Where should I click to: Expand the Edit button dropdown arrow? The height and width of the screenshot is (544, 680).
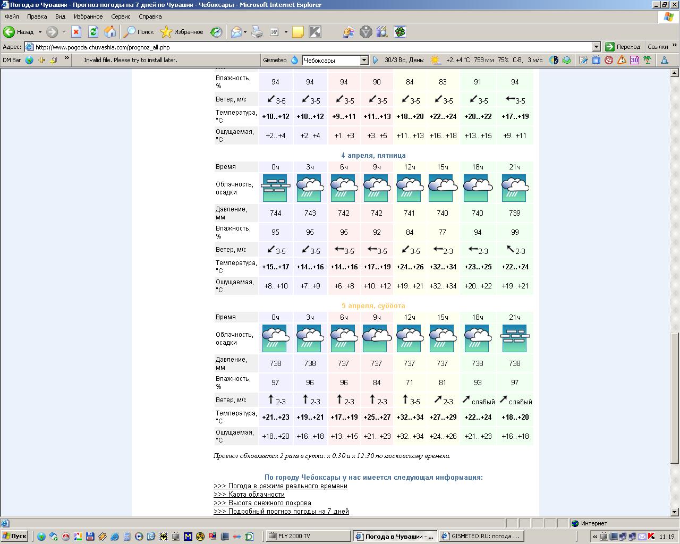pos(286,32)
